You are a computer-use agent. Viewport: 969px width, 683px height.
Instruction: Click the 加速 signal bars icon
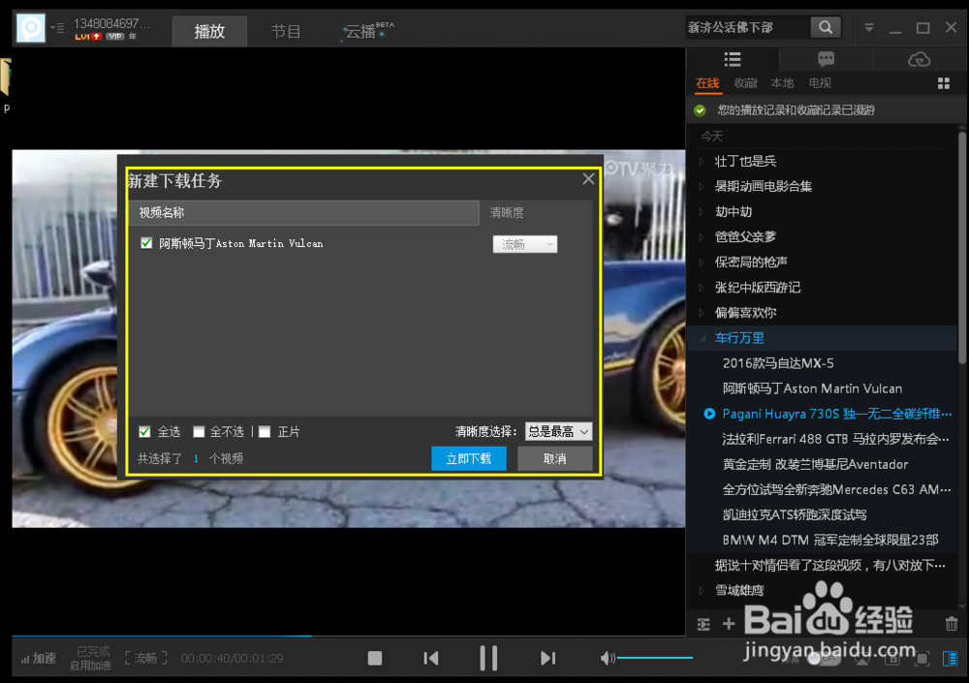click(x=25, y=659)
